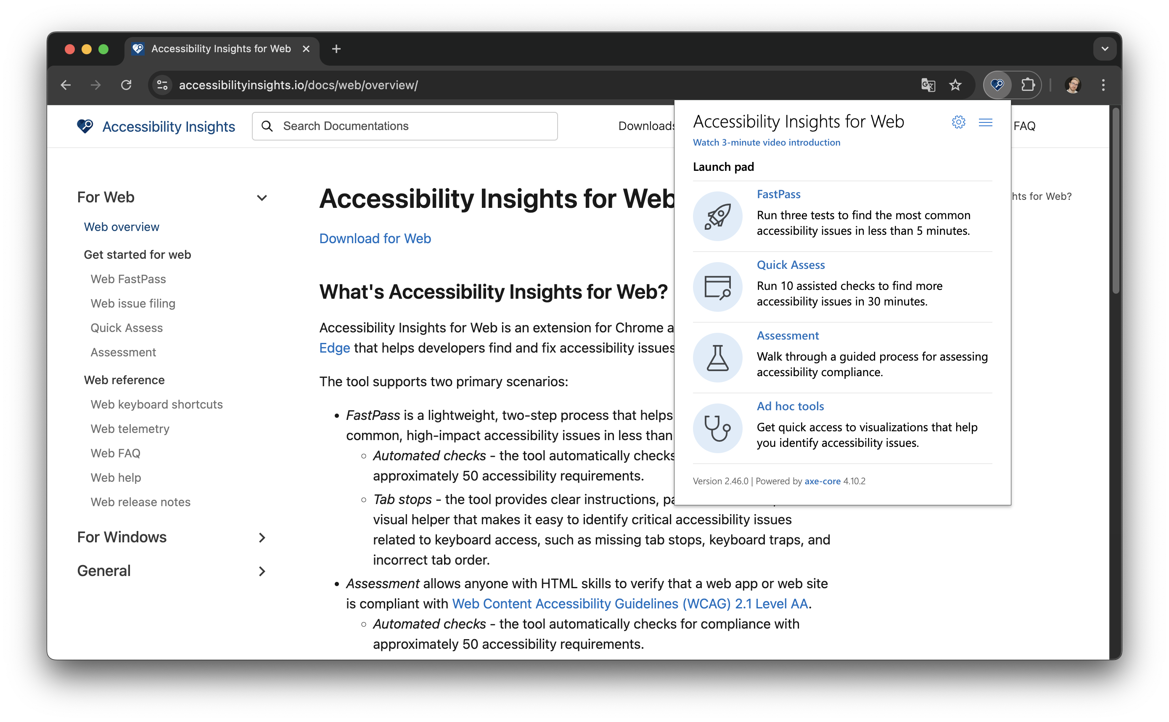Open FAQ in top navigation
Screen dimensions: 1169x722
pos(1024,126)
